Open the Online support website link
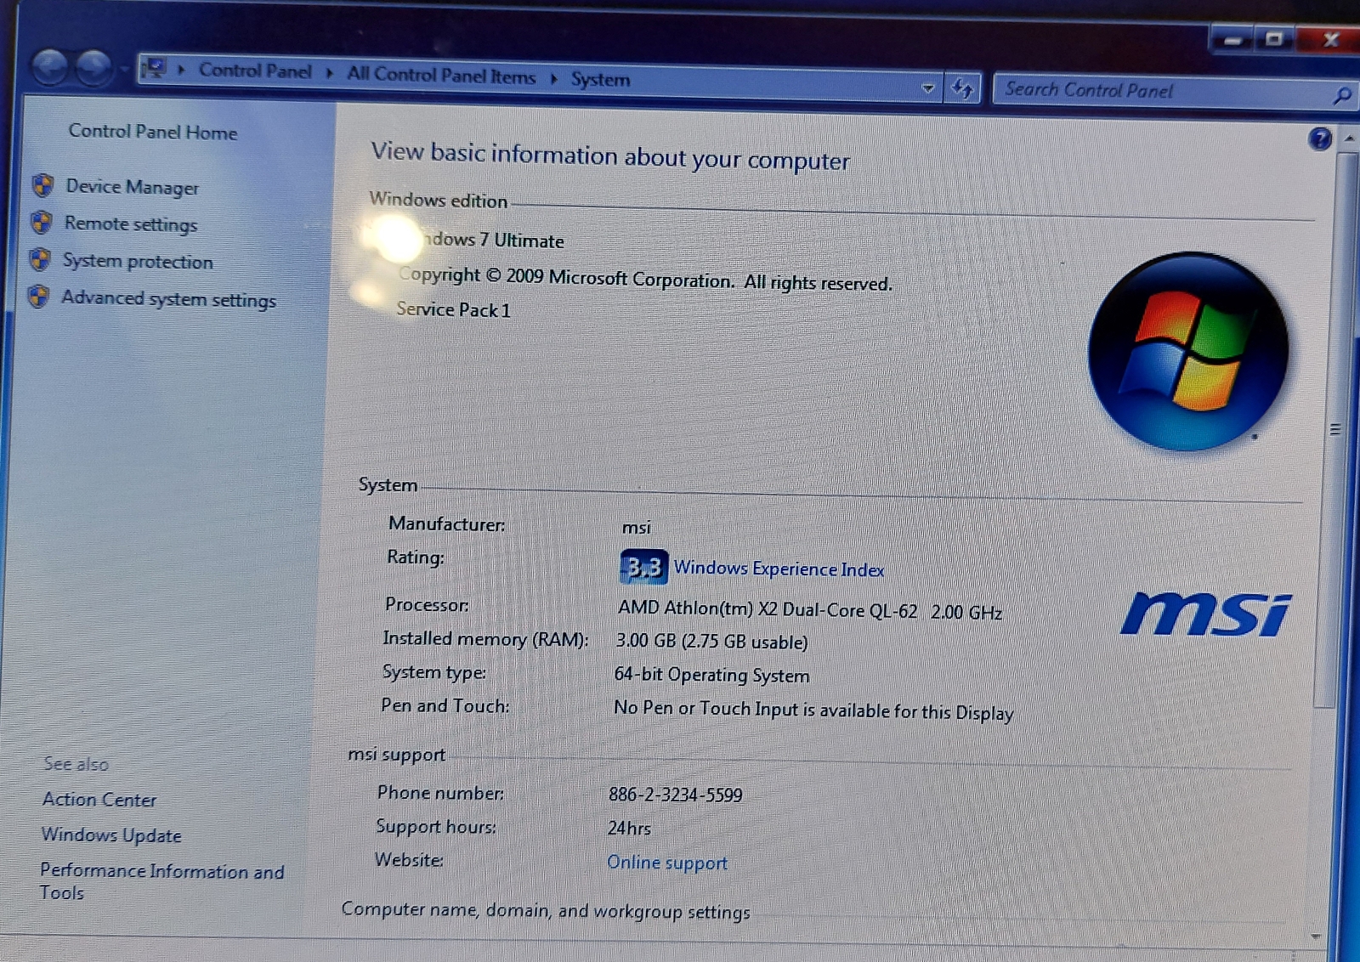This screenshot has height=962, width=1360. click(x=667, y=863)
